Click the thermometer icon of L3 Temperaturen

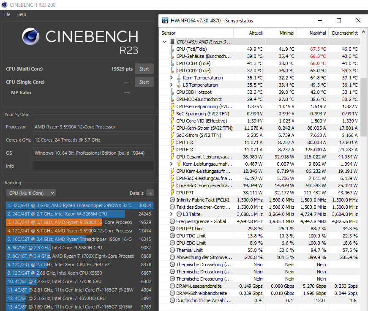coord(179,85)
